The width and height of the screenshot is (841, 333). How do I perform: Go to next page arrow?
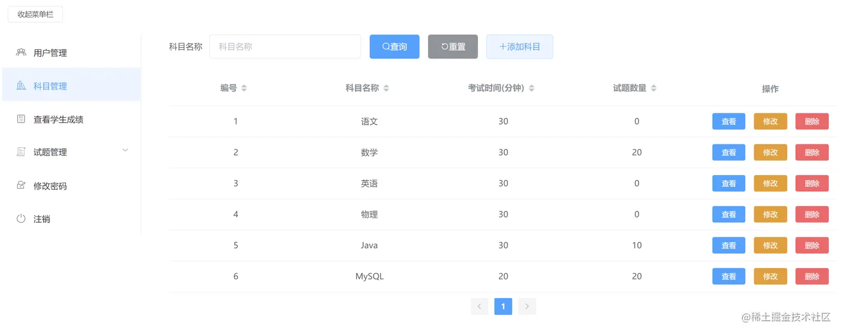(527, 306)
